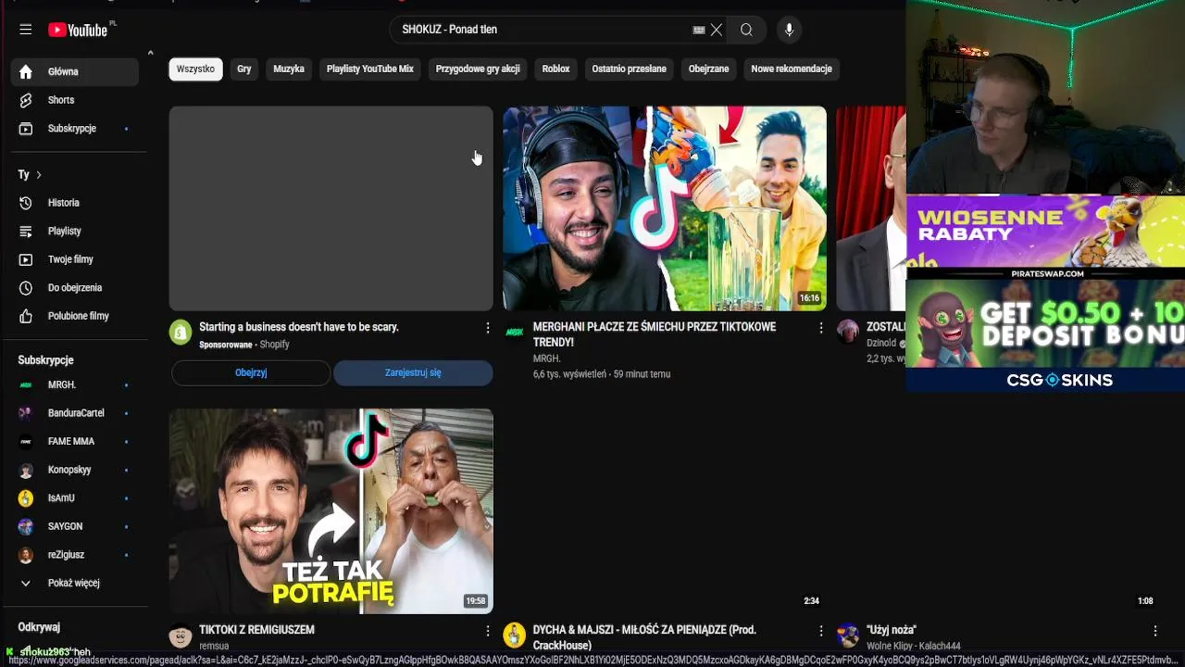Open three-dot menu for DYCHA & MAJSZI
The image size is (1185, 667).
(x=820, y=631)
